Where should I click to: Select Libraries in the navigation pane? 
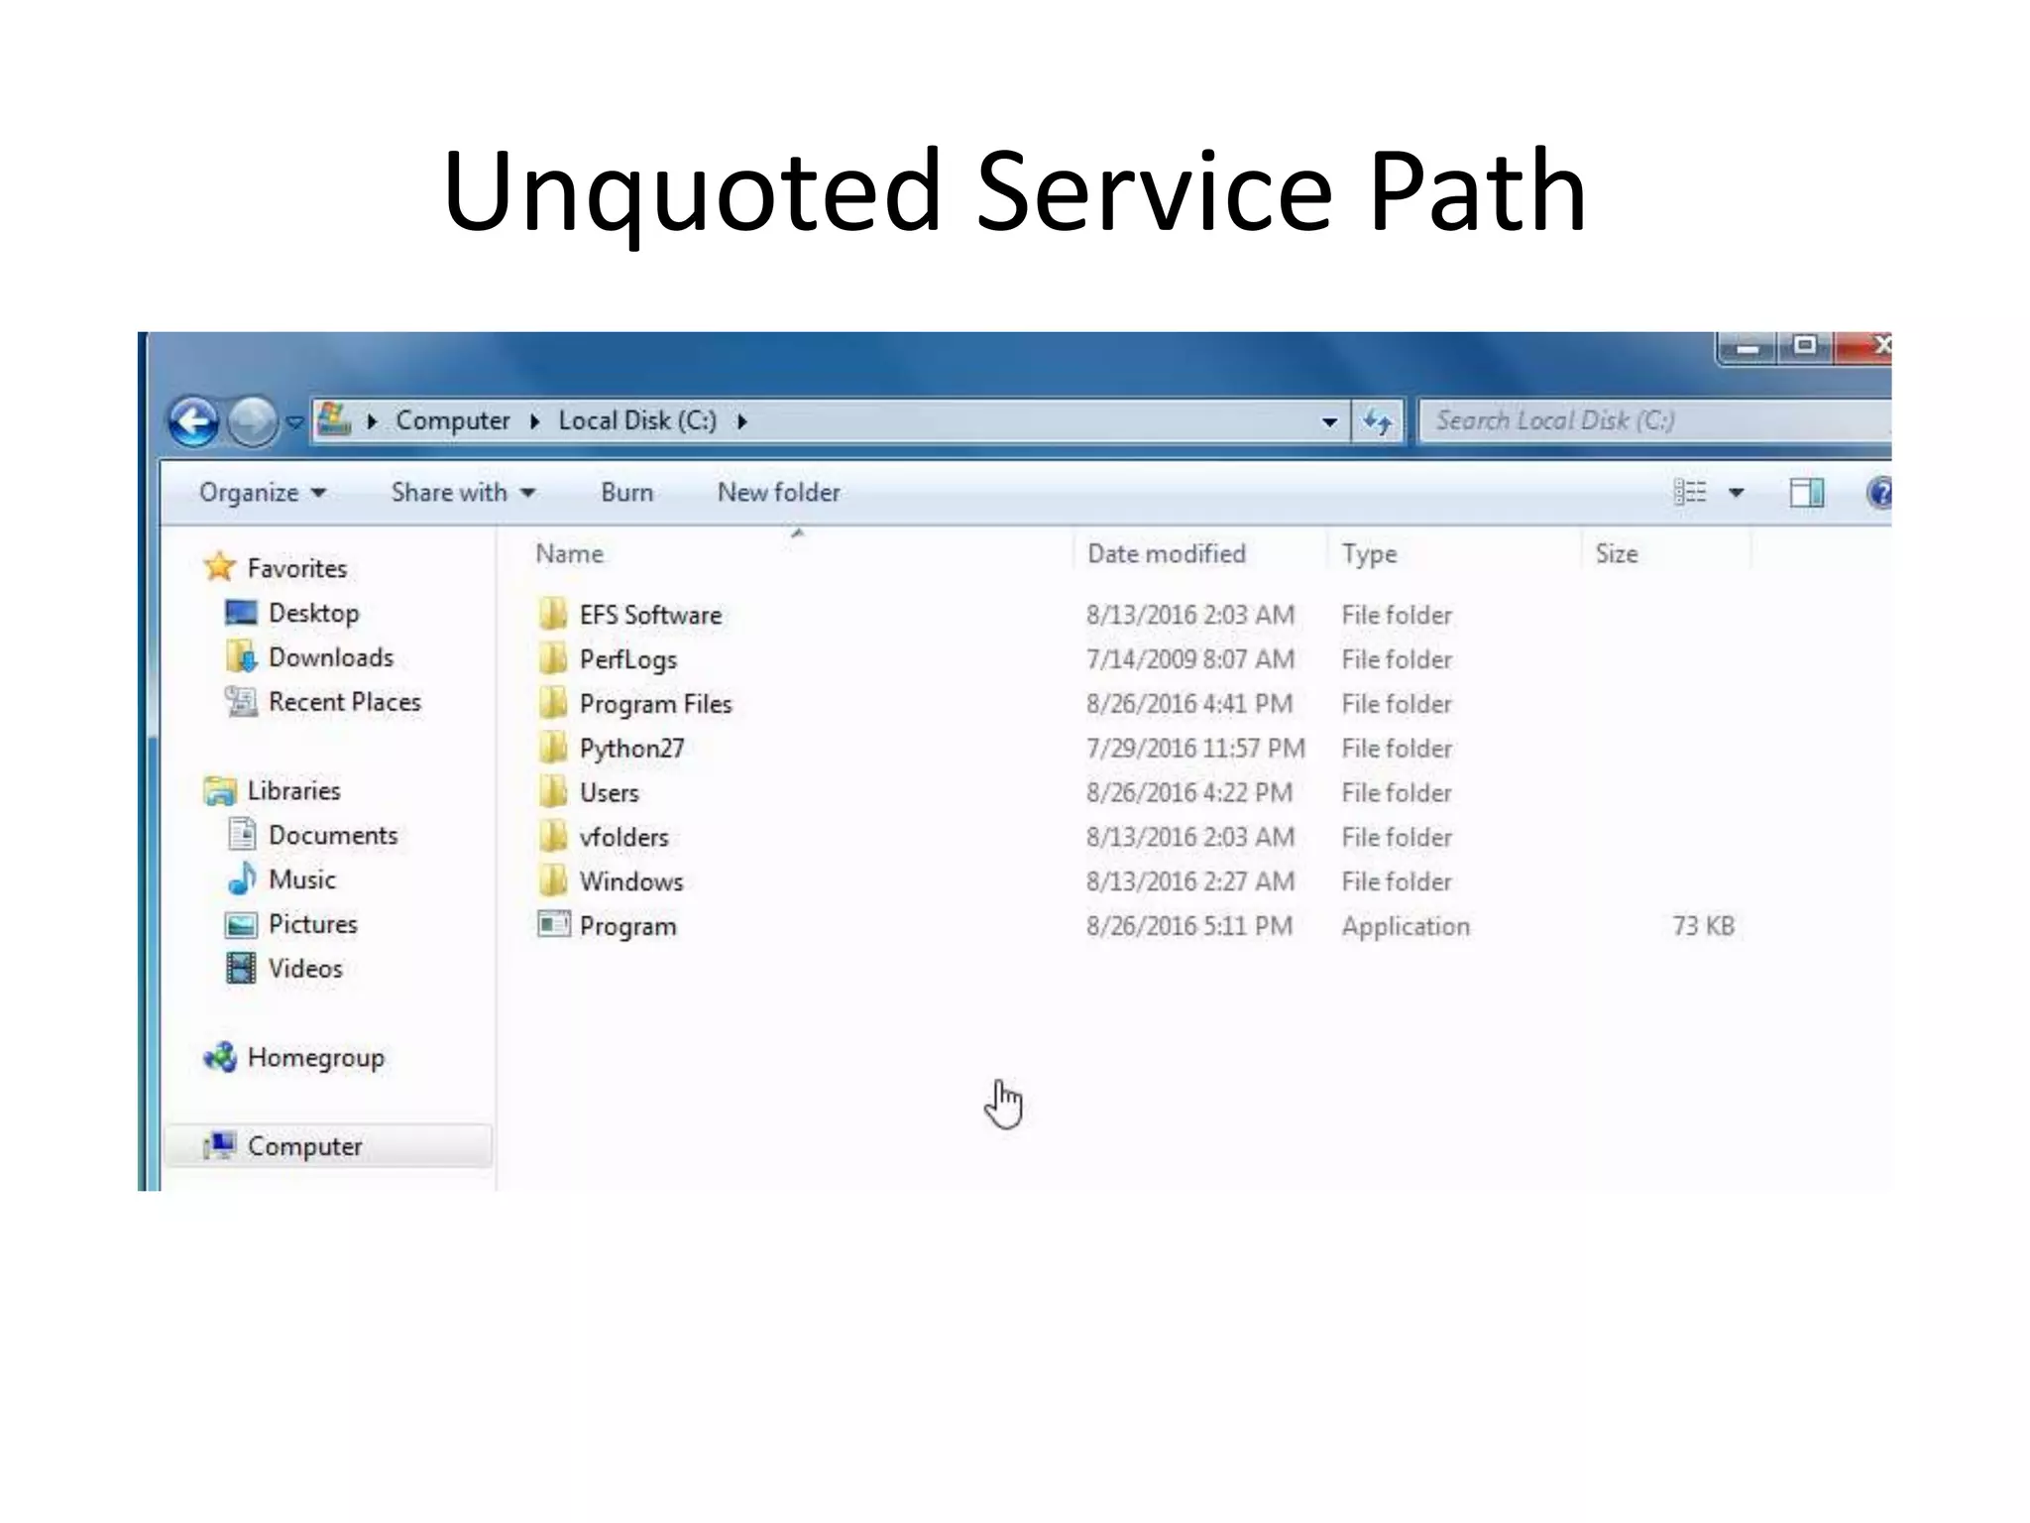293,790
